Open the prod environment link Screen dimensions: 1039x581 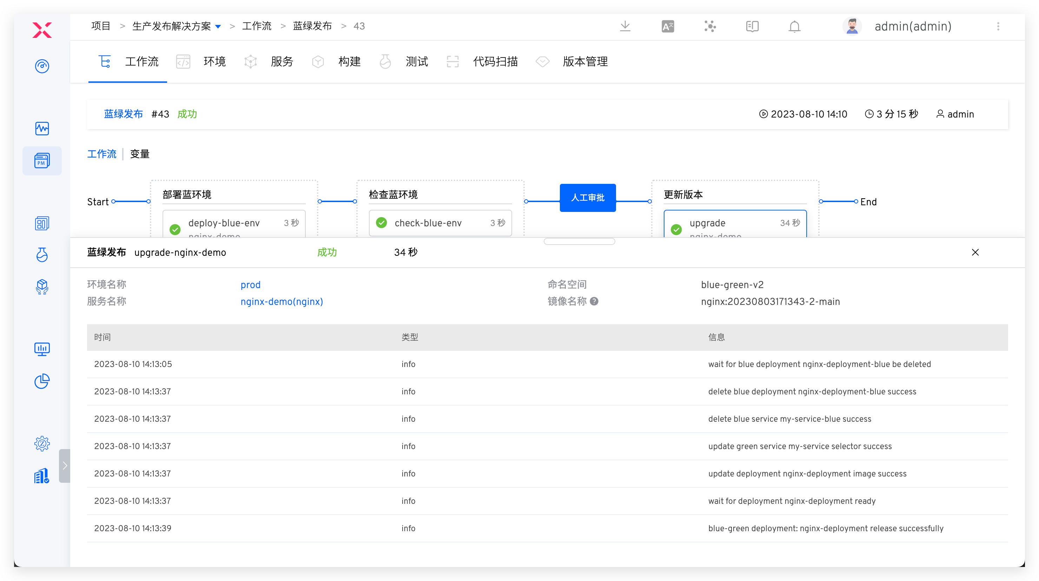tap(251, 285)
